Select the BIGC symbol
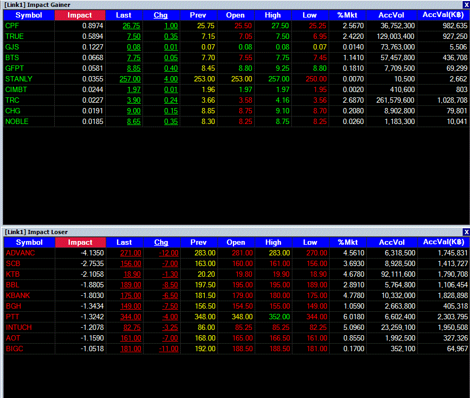470x398 pixels. click(x=14, y=349)
